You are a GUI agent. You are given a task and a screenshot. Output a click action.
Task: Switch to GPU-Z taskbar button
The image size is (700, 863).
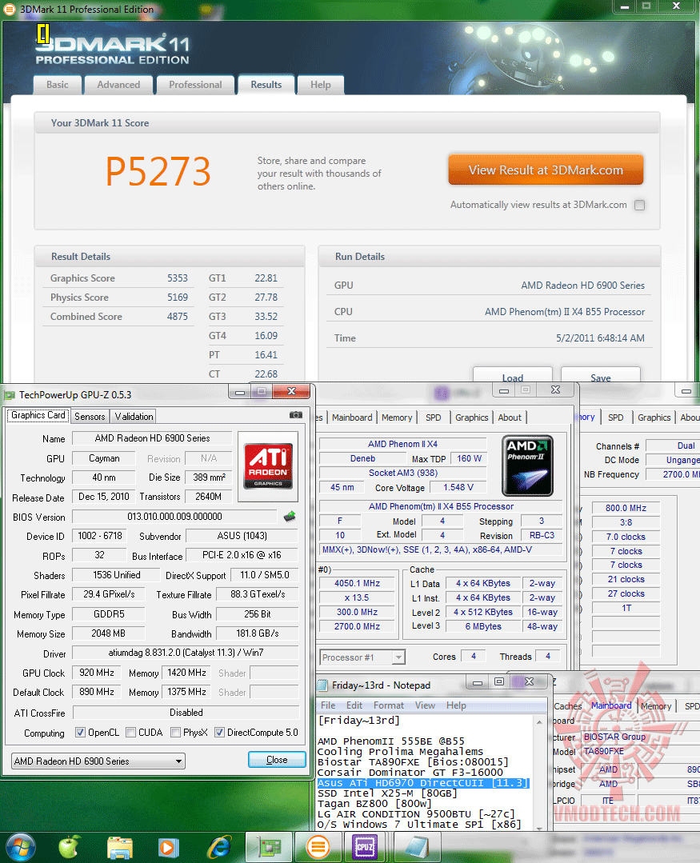pos(268,847)
